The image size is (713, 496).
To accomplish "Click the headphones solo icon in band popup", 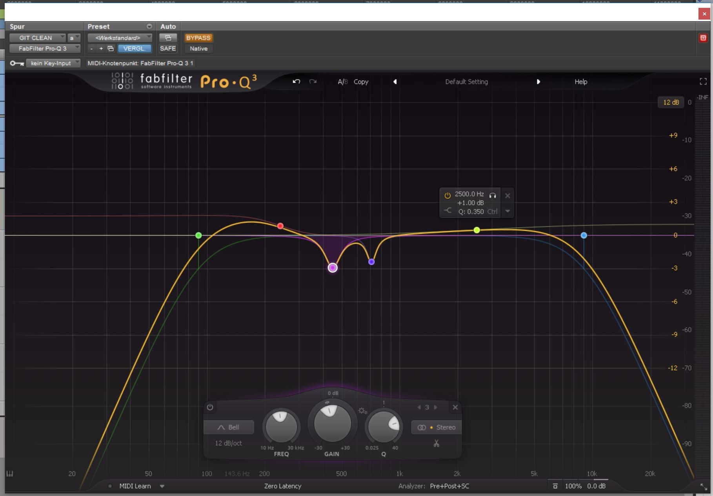I will [x=493, y=195].
